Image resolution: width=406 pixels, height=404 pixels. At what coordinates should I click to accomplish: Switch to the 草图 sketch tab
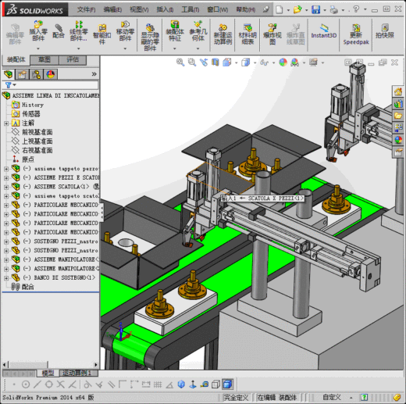pyautogui.click(x=45, y=59)
